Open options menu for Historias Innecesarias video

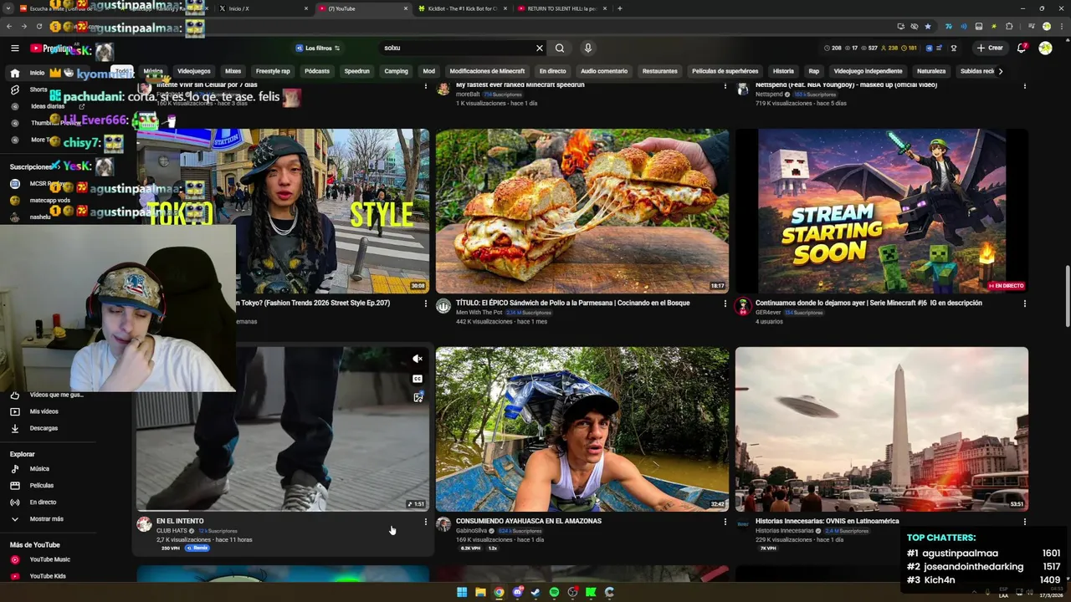(x=1024, y=522)
